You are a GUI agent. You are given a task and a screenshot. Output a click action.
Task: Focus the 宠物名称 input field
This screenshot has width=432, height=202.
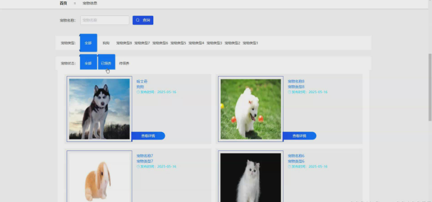105,20
